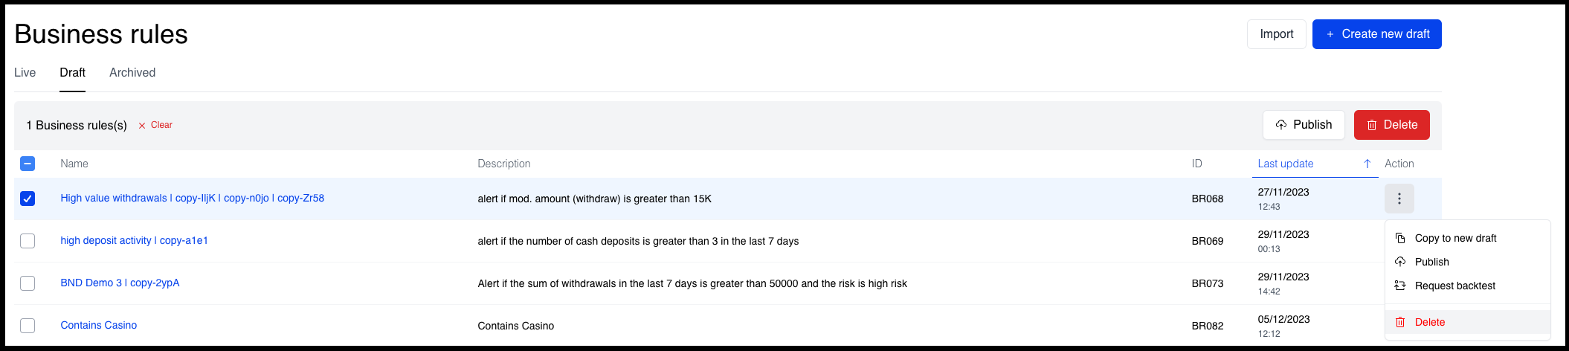Choose Request backtest from the context menu
The image size is (1569, 351).
[1454, 286]
